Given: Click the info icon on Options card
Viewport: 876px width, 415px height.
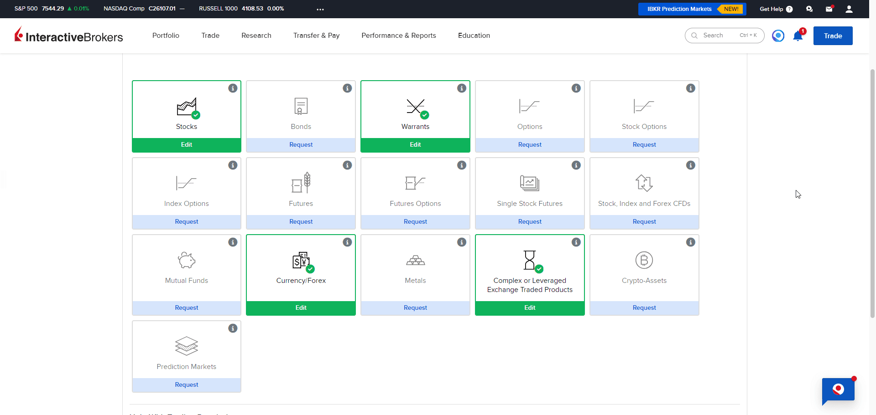Looking at the screenshot, I should (576, 88).
